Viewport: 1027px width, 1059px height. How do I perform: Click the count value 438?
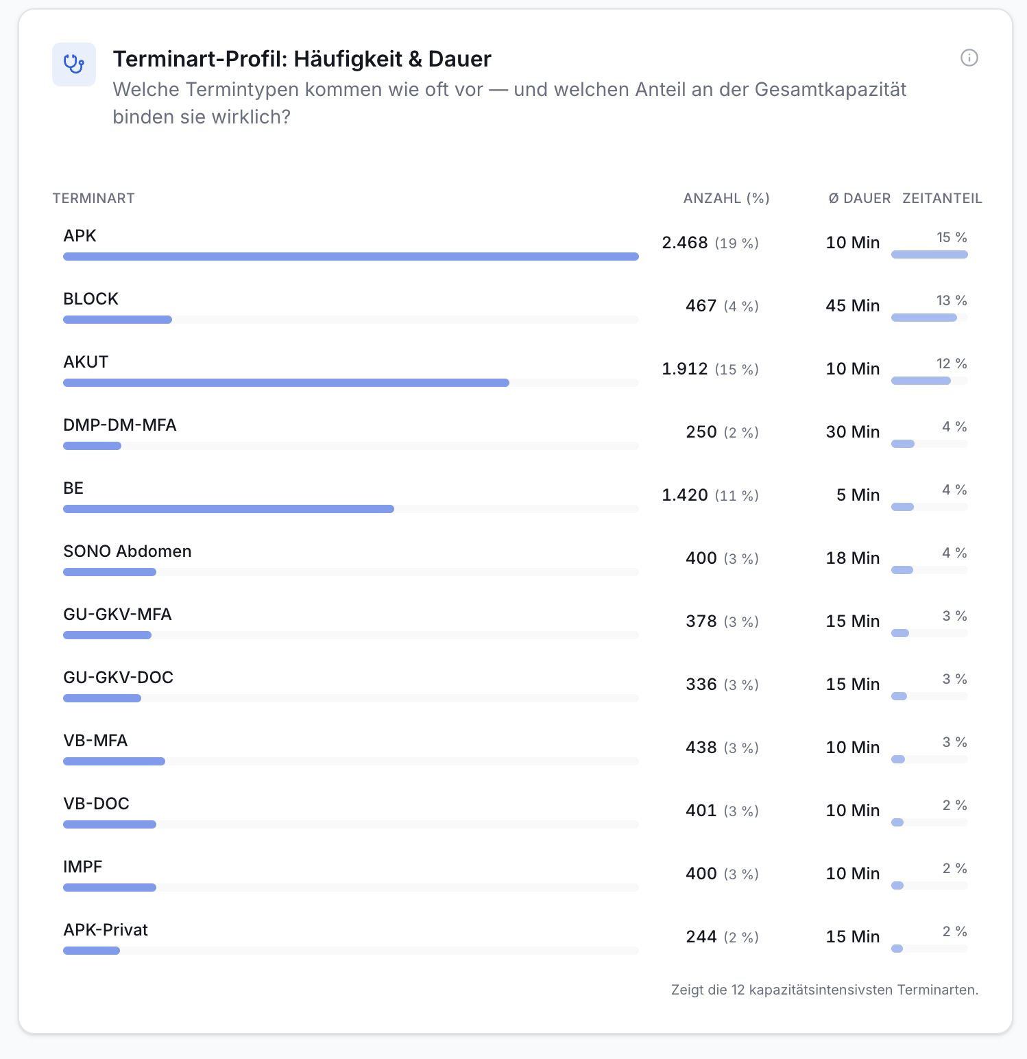click(x=701, y=748)
